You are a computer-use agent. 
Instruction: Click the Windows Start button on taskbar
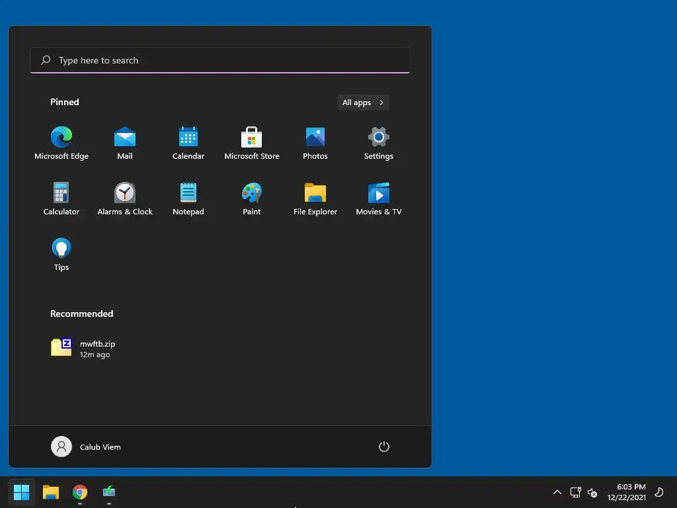22,492
